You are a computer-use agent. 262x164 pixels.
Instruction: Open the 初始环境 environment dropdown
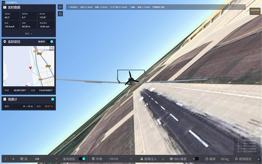(x=121, y=159)
